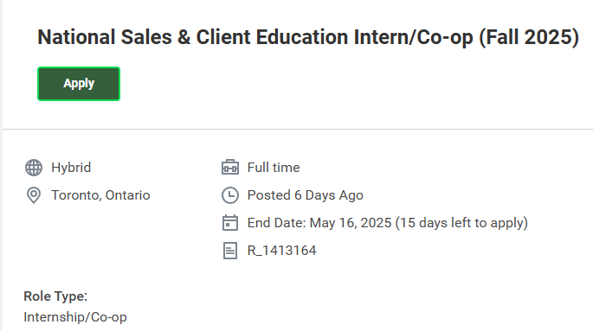The image size is (593, 331).
Task: Click the (Fall 2025) portion of the title
Action: (529, 37)
